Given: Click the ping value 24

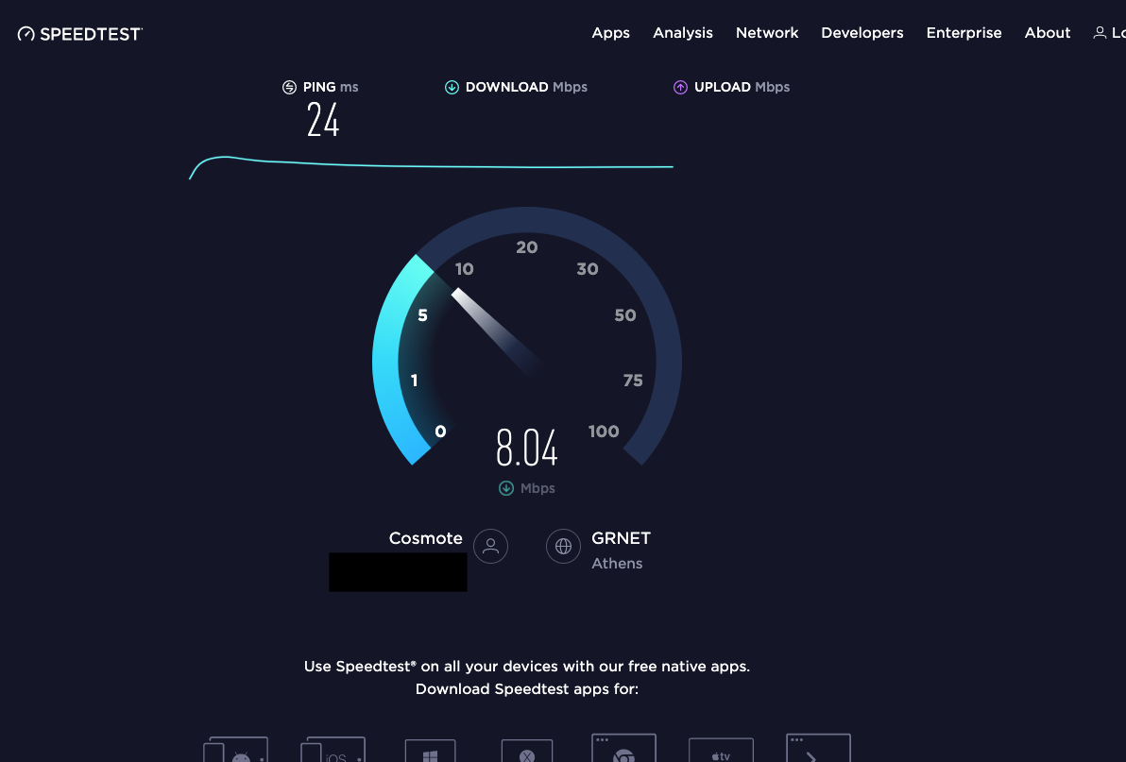Looking at the screenshot, I should tap(323, 119).
